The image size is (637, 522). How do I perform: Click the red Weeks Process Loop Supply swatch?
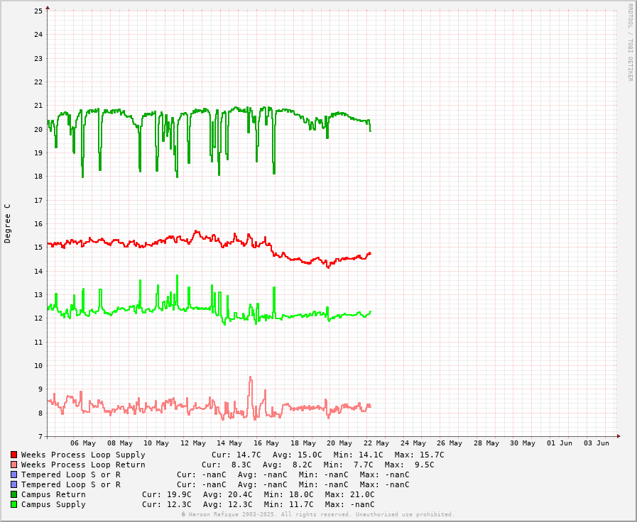[13, 455]
